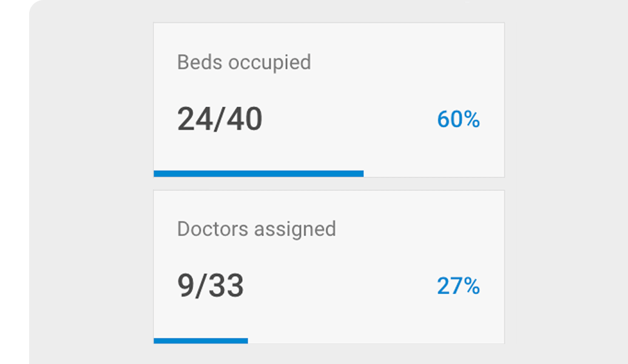Click the number 24 in beds count
The width and height of the screenshot is (628, 364).
click(195, 119)
